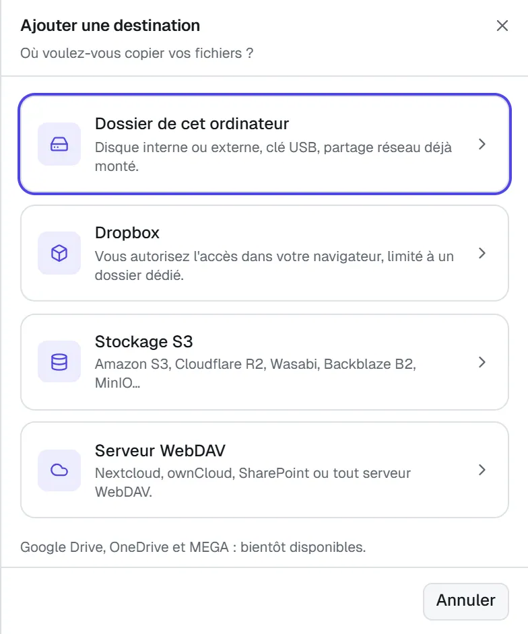Click the database icon for Stockage S3
528x634 pixels.
(59, 362)
